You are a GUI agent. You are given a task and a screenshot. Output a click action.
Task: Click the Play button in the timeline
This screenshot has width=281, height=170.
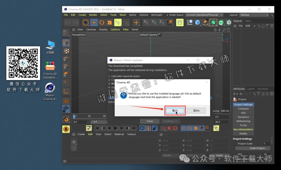pyautogui.click(x=116, y=128)
